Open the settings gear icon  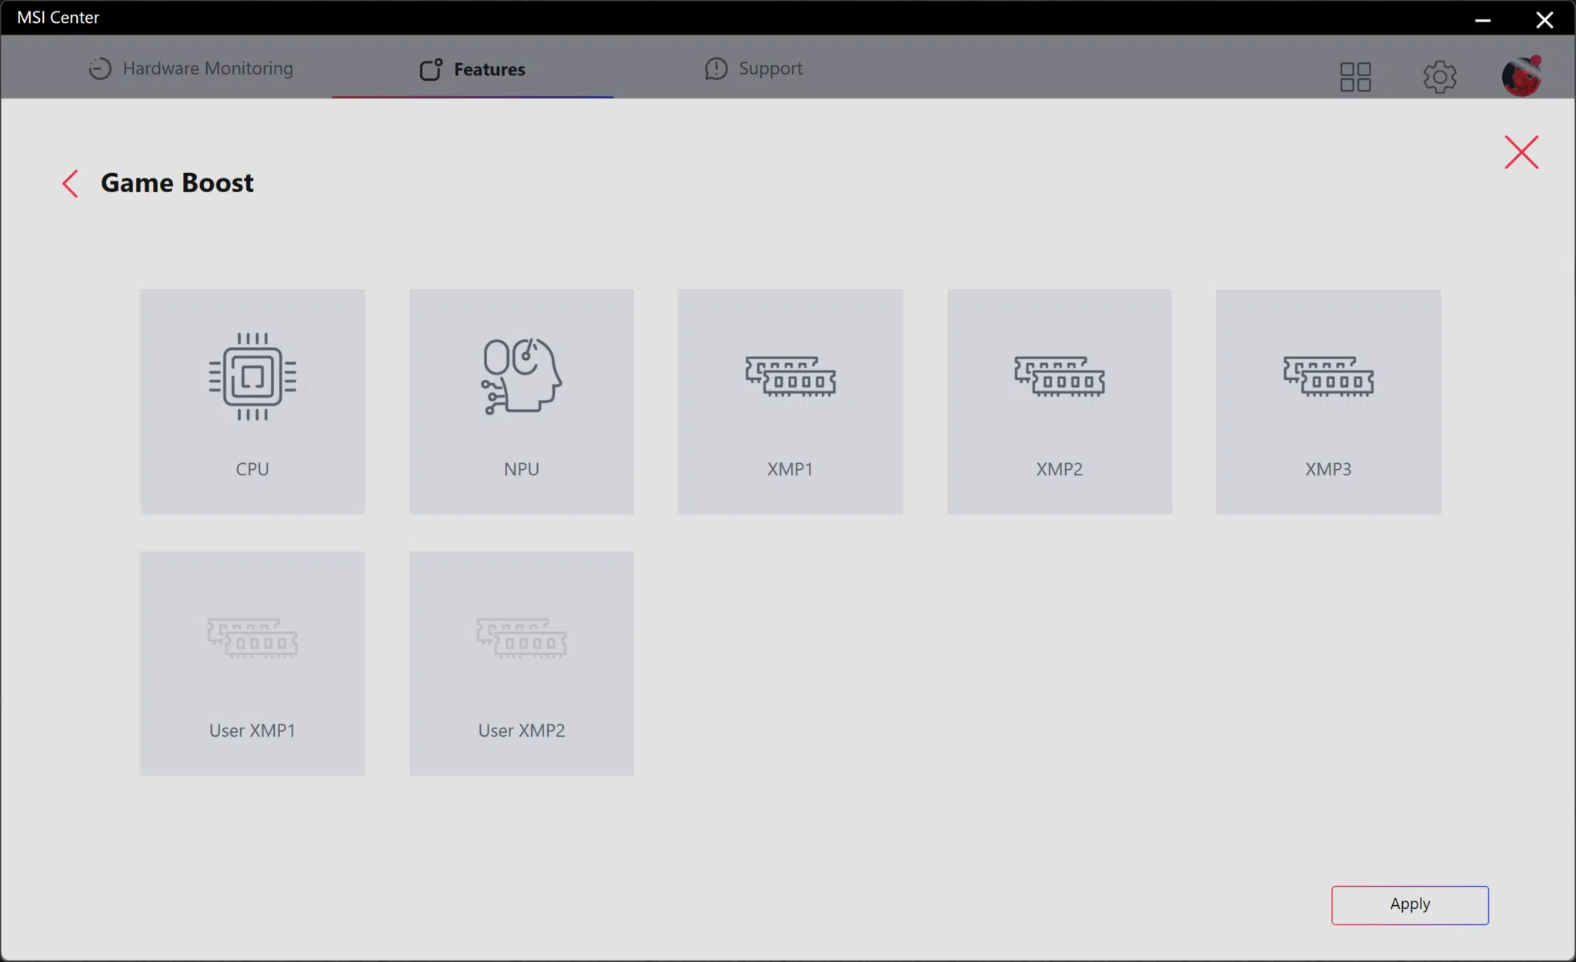(x=1440, y=77)
